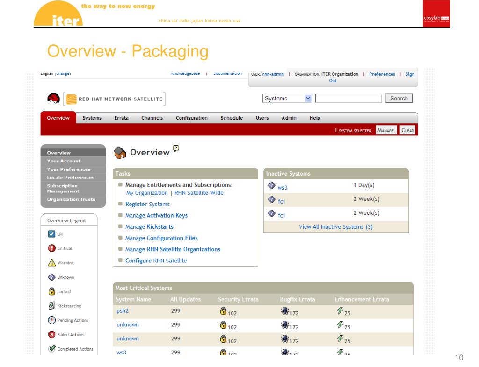Screen dimensions: 479x367
Task: Click the Manage RHN Satellite Organizations link
Action: pos(173,249)
